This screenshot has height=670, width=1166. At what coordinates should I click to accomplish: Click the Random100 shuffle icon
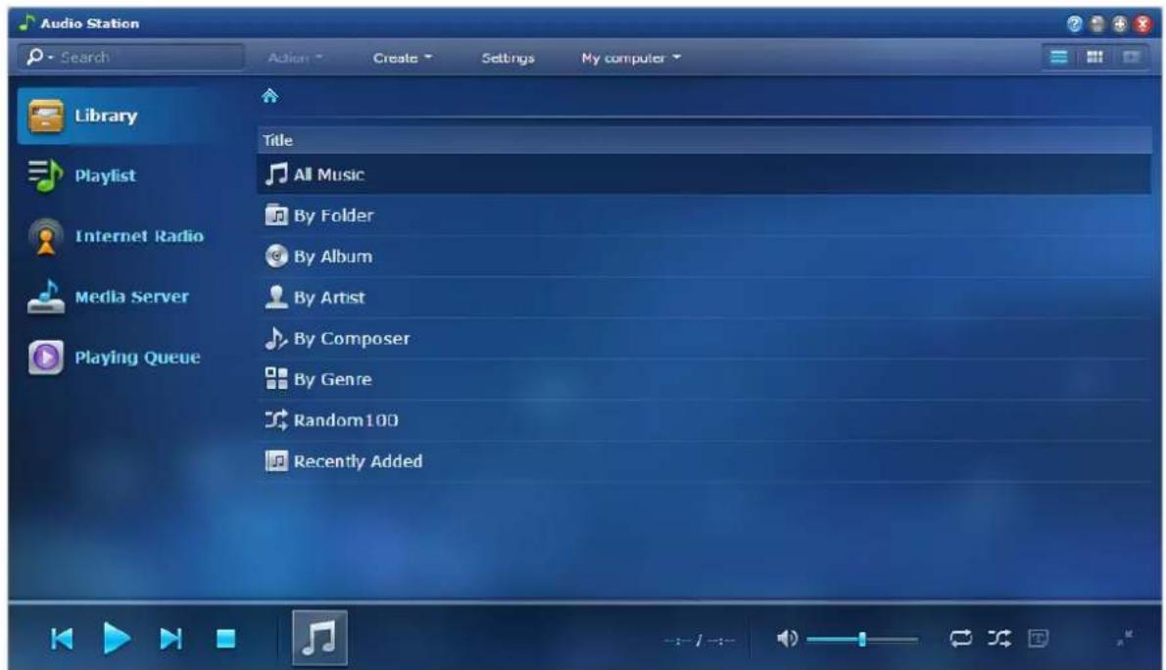click(x=276, y=420)
